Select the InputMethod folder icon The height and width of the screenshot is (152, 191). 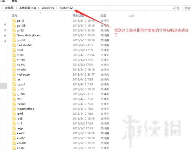[14, 109]
